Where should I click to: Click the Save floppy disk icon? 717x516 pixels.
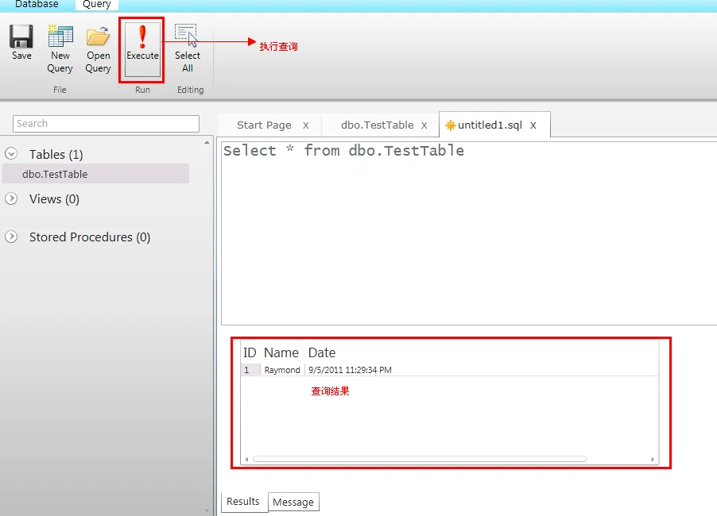pyautogui.click(x=21, y=37)
